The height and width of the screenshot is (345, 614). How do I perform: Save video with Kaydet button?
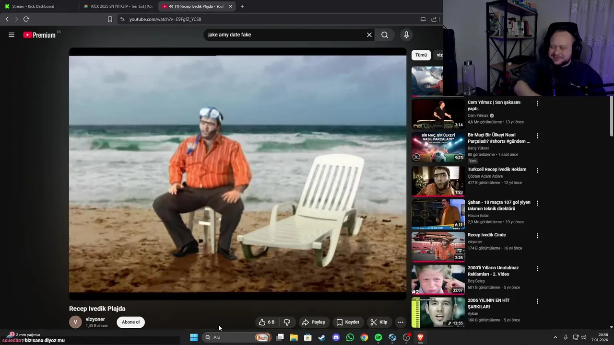click(x=348, y=322)
